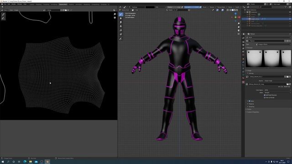292x164 pixels.
Task: Open the Texture Mask dropdown in header
Action: tap(222, 7)
